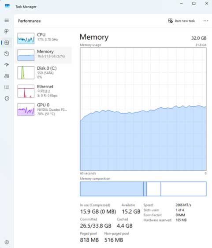Open Startup apps icon in sidebar

[x=7, y=65]
